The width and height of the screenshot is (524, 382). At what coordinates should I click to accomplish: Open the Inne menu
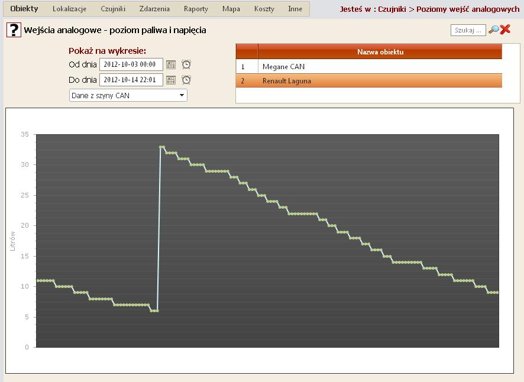[295, 9]
